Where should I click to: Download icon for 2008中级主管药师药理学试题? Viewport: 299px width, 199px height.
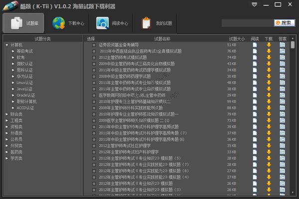pyautogui.click(x=269, y=76)
